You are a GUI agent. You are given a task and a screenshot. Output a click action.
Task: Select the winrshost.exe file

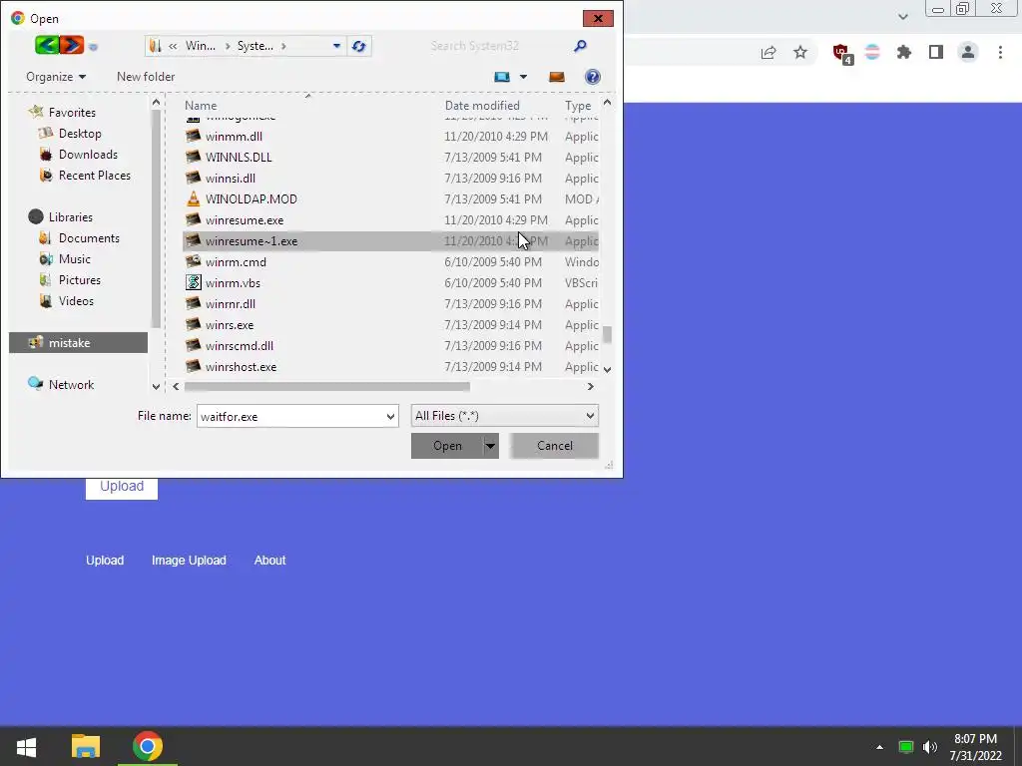pos(390,367)
